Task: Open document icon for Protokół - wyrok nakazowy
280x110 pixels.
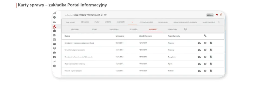Action: [x=211, y=71]
